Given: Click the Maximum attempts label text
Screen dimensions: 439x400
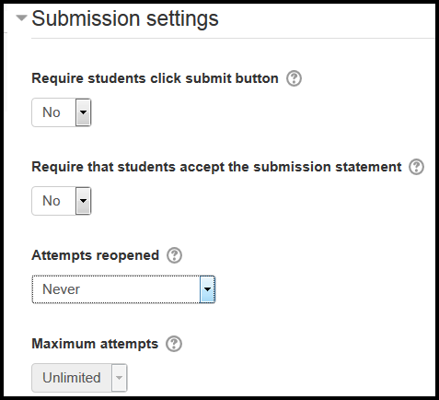Looking at the screenshot, I should click(x=95, y=344).
